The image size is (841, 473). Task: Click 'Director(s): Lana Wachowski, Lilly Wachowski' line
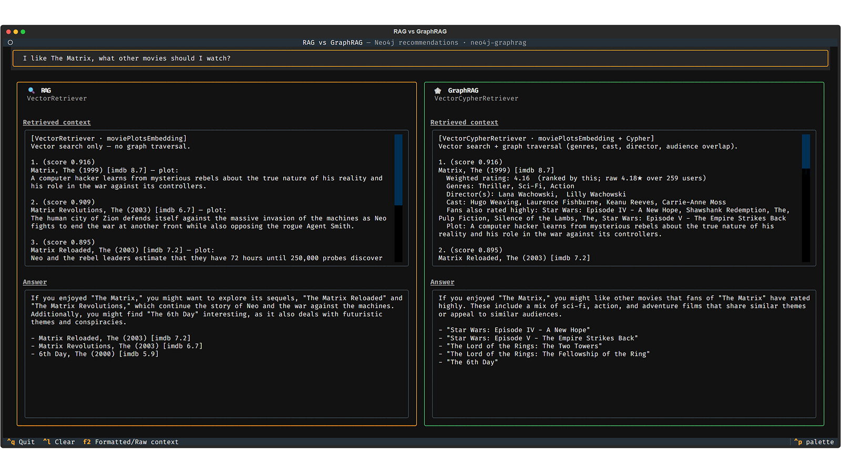(x=536, y=194)
